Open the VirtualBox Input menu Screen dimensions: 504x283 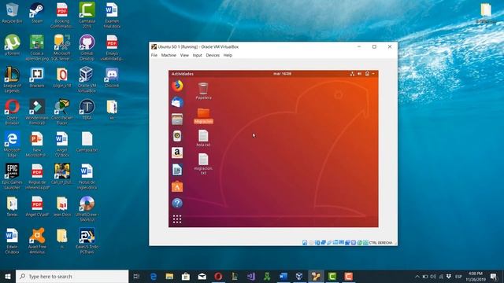(x=198, y=55)
